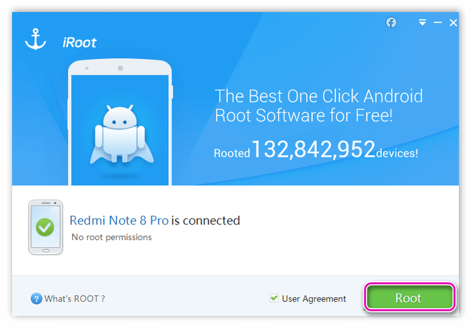Click the iRoot title text
The height and width of the screenshot is (328, 471).
point(79,42)
